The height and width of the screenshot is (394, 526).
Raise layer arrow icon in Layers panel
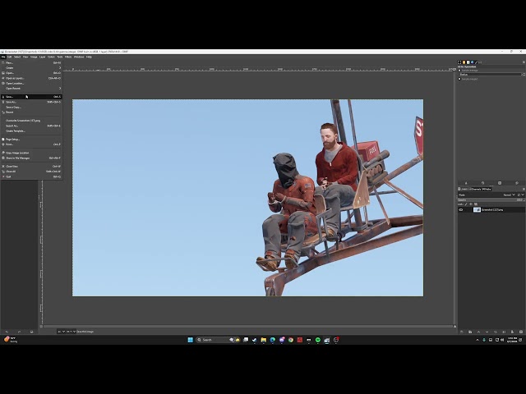[x=478, y=332]
